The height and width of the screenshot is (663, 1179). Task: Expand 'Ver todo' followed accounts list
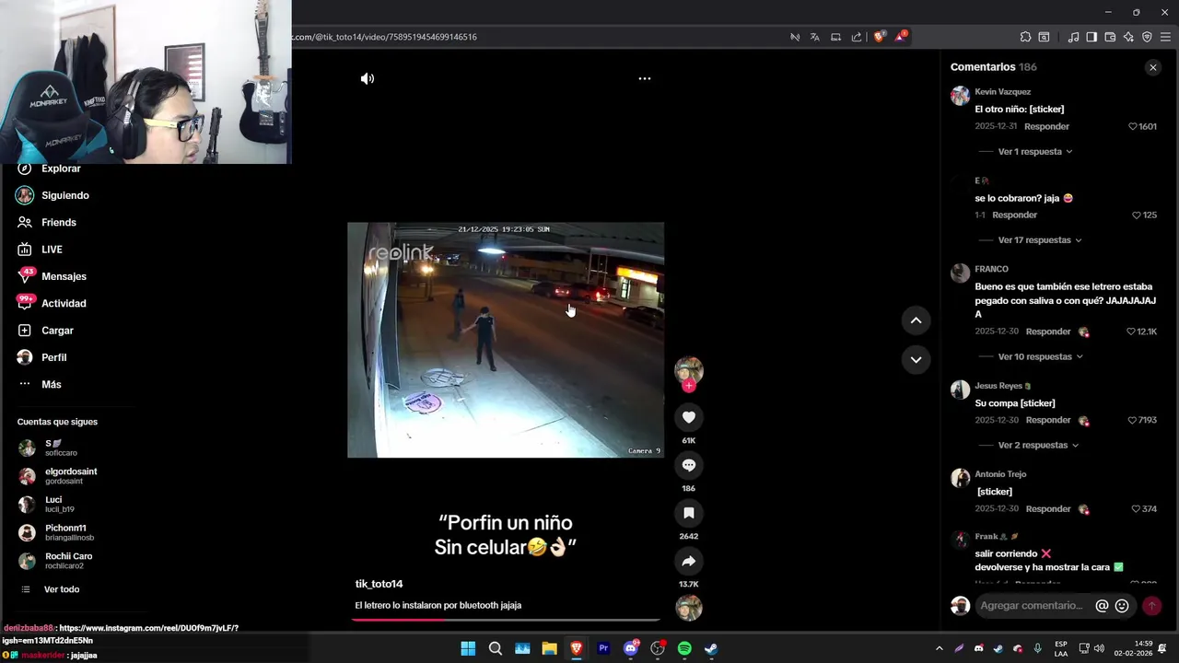(x=62, y=589)
